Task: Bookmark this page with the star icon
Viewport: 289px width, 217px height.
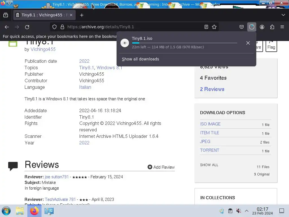Action: click(214, 27)
